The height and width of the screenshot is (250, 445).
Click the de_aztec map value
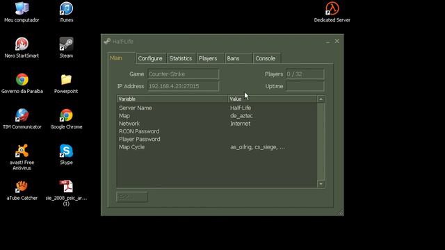(x=241, y=116)
